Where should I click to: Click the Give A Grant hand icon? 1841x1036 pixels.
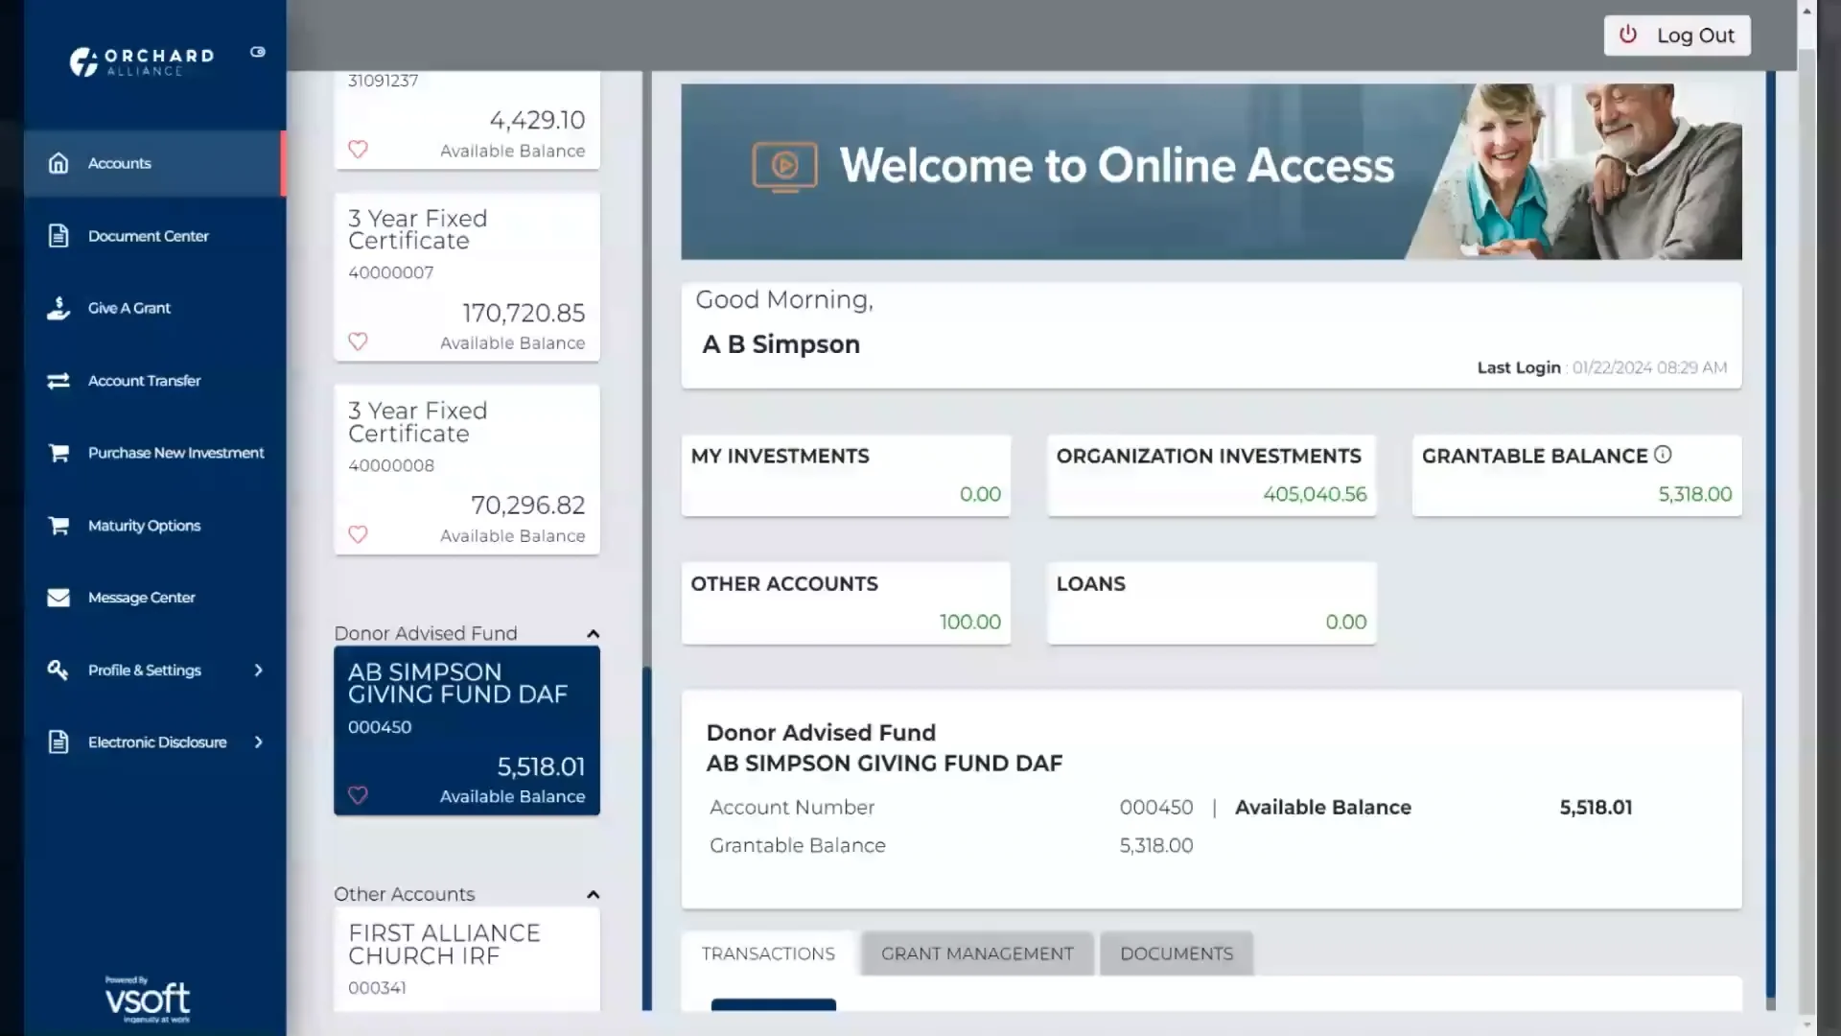pyautogui.click(x=58, y=308)
